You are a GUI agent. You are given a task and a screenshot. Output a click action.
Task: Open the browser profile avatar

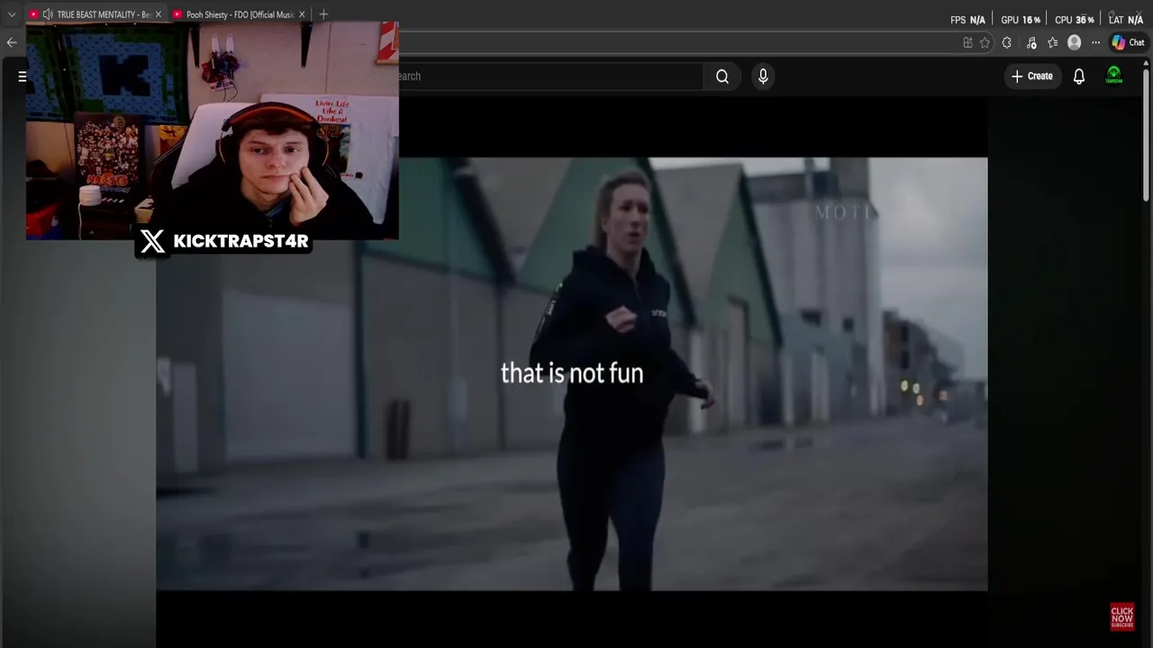pyautogui.click(x=1074, y=42)
